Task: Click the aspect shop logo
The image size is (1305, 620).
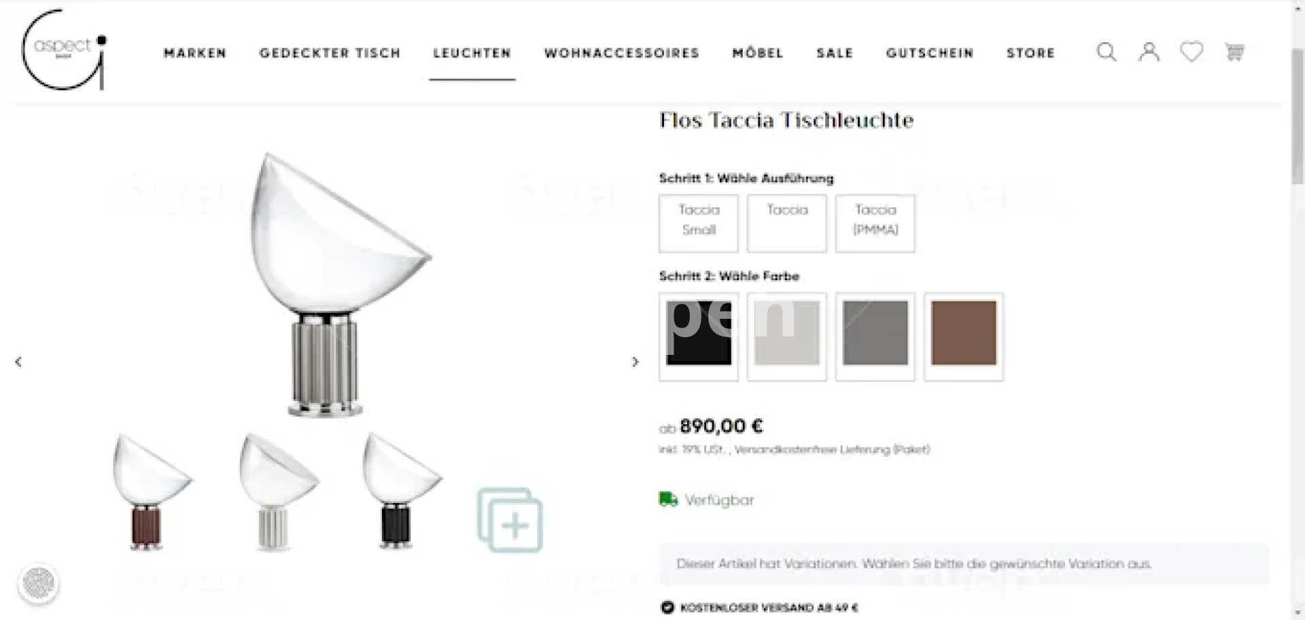Action: coord(64,50)
